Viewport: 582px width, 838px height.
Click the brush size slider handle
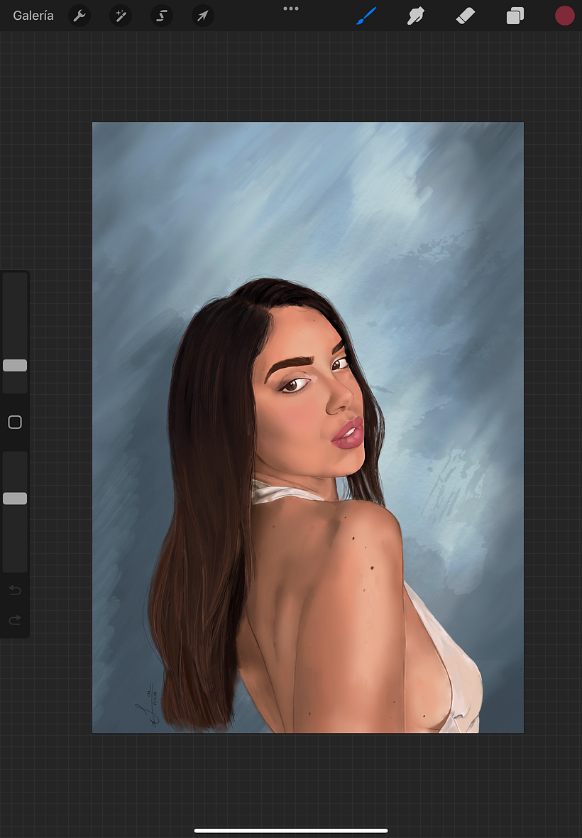[15, 366]
